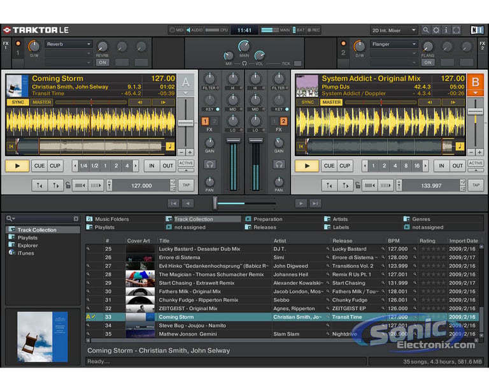The width and height of the screenshot is (489, 391).
Task: Click headphone cue icon for deck B
Action: pos(279,164)
